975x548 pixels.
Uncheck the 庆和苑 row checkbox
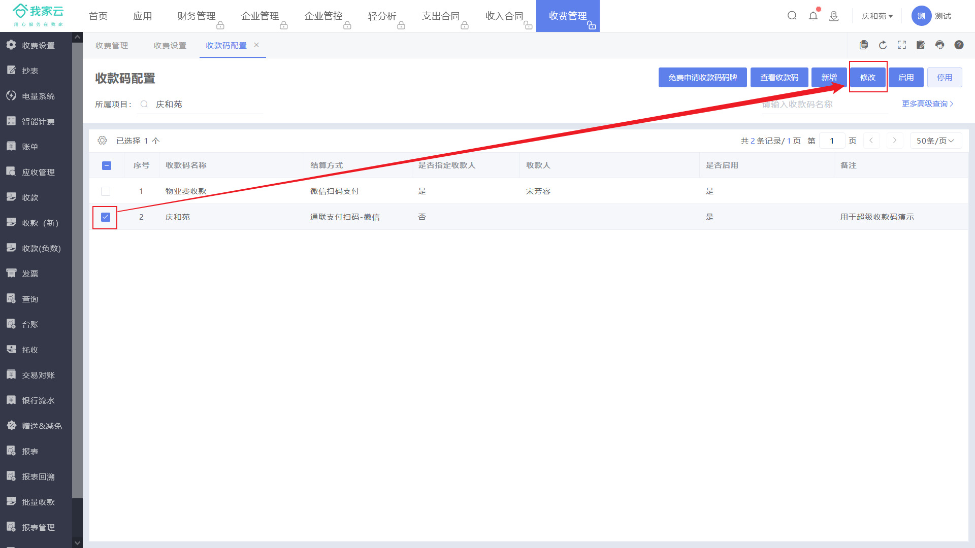click(x=106, y=217)
